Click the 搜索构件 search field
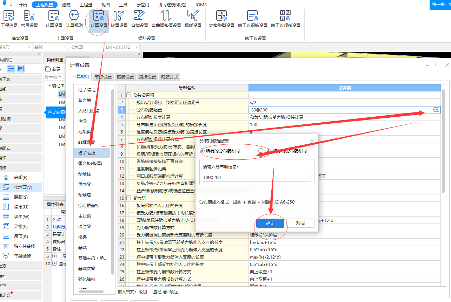 [54, 77]
